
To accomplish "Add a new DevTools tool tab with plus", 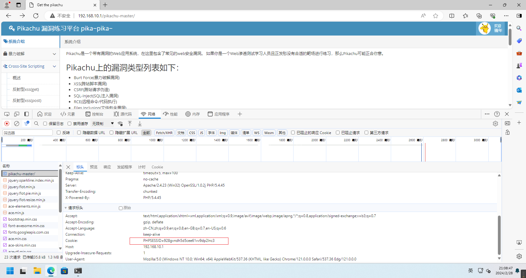I will (240, 114).
